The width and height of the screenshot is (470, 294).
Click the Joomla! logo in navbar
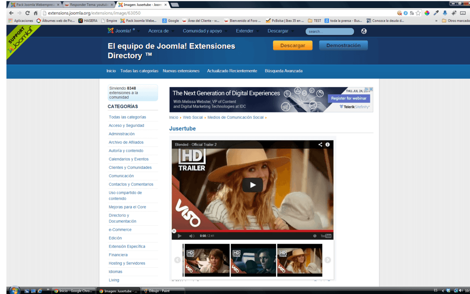click(x=121, y=31)
